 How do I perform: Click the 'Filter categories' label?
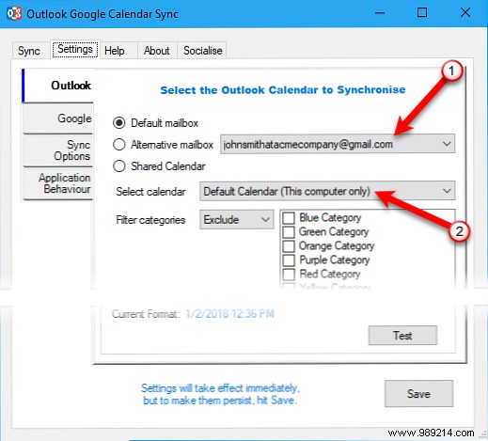(x=150, y=220)
